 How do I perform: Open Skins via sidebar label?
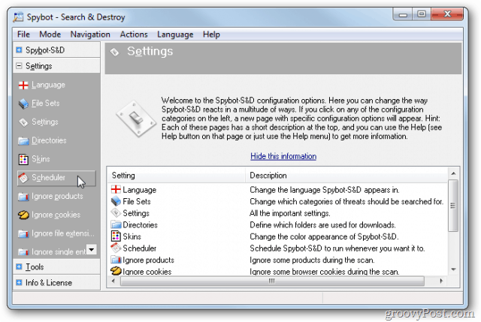tap(41, 159)
